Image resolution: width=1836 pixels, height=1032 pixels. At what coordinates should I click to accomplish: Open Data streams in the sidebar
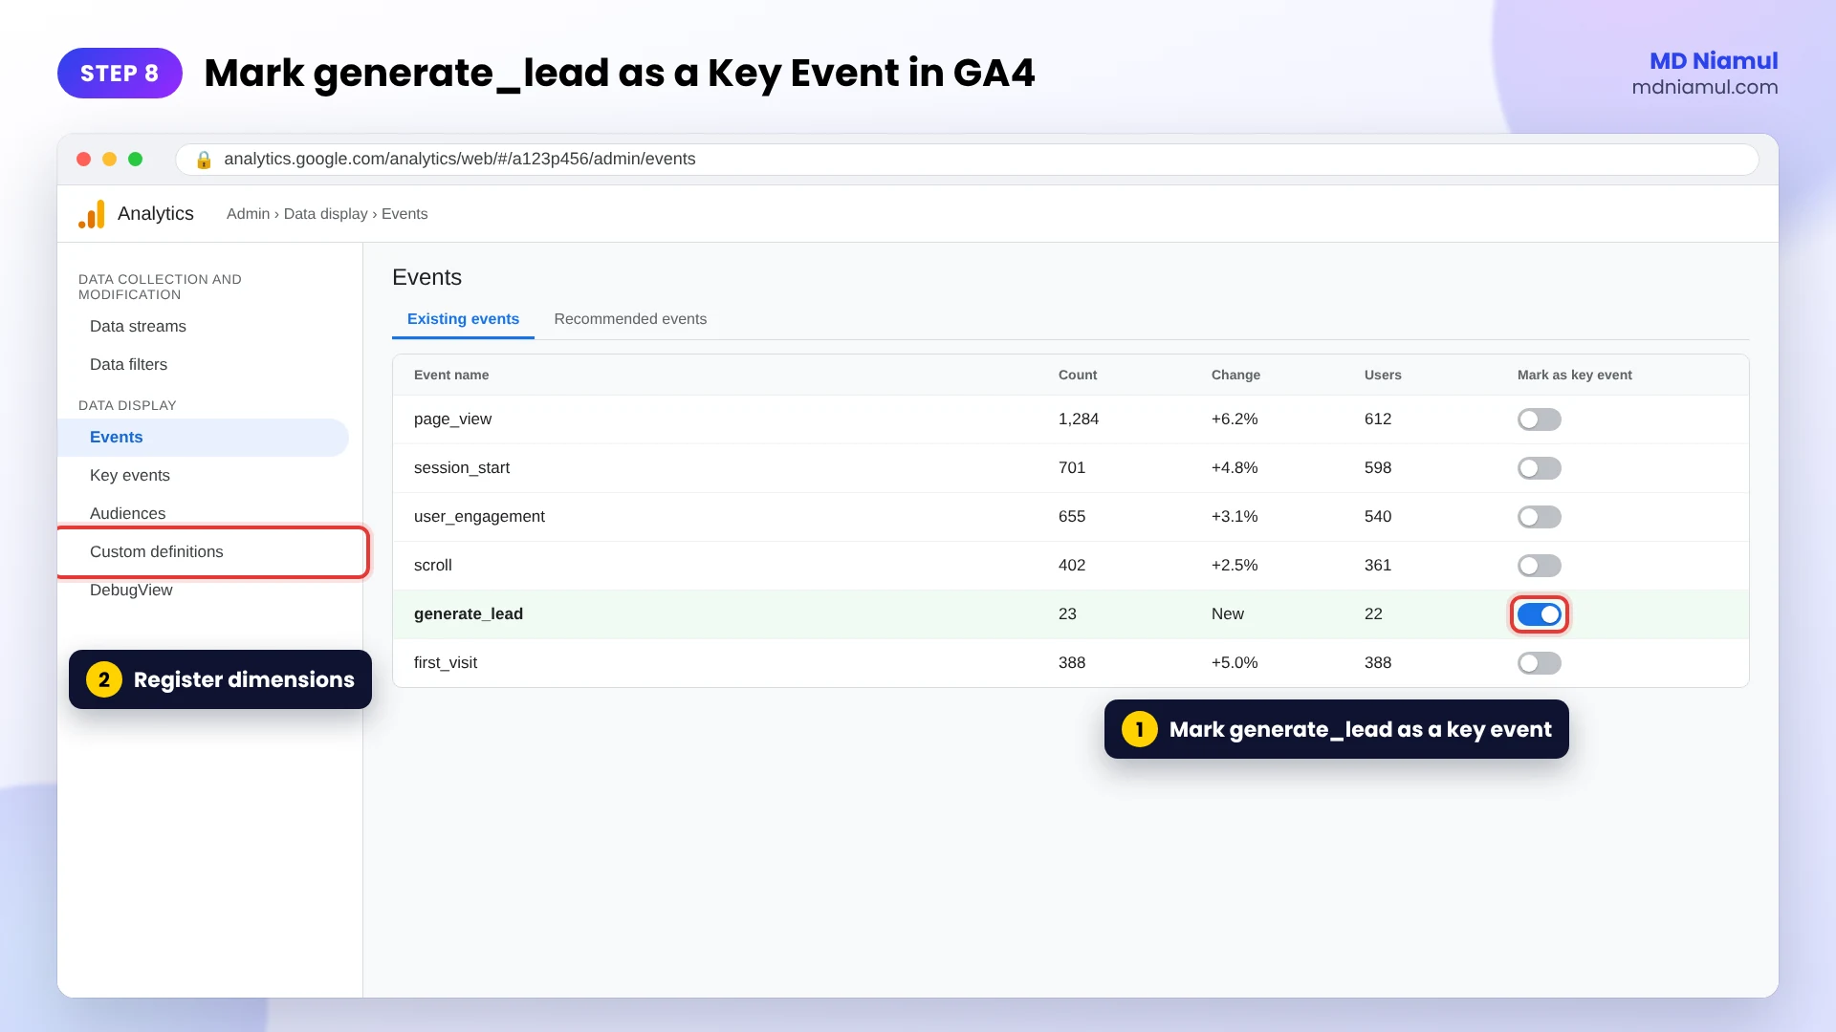[x=138, y=327]
